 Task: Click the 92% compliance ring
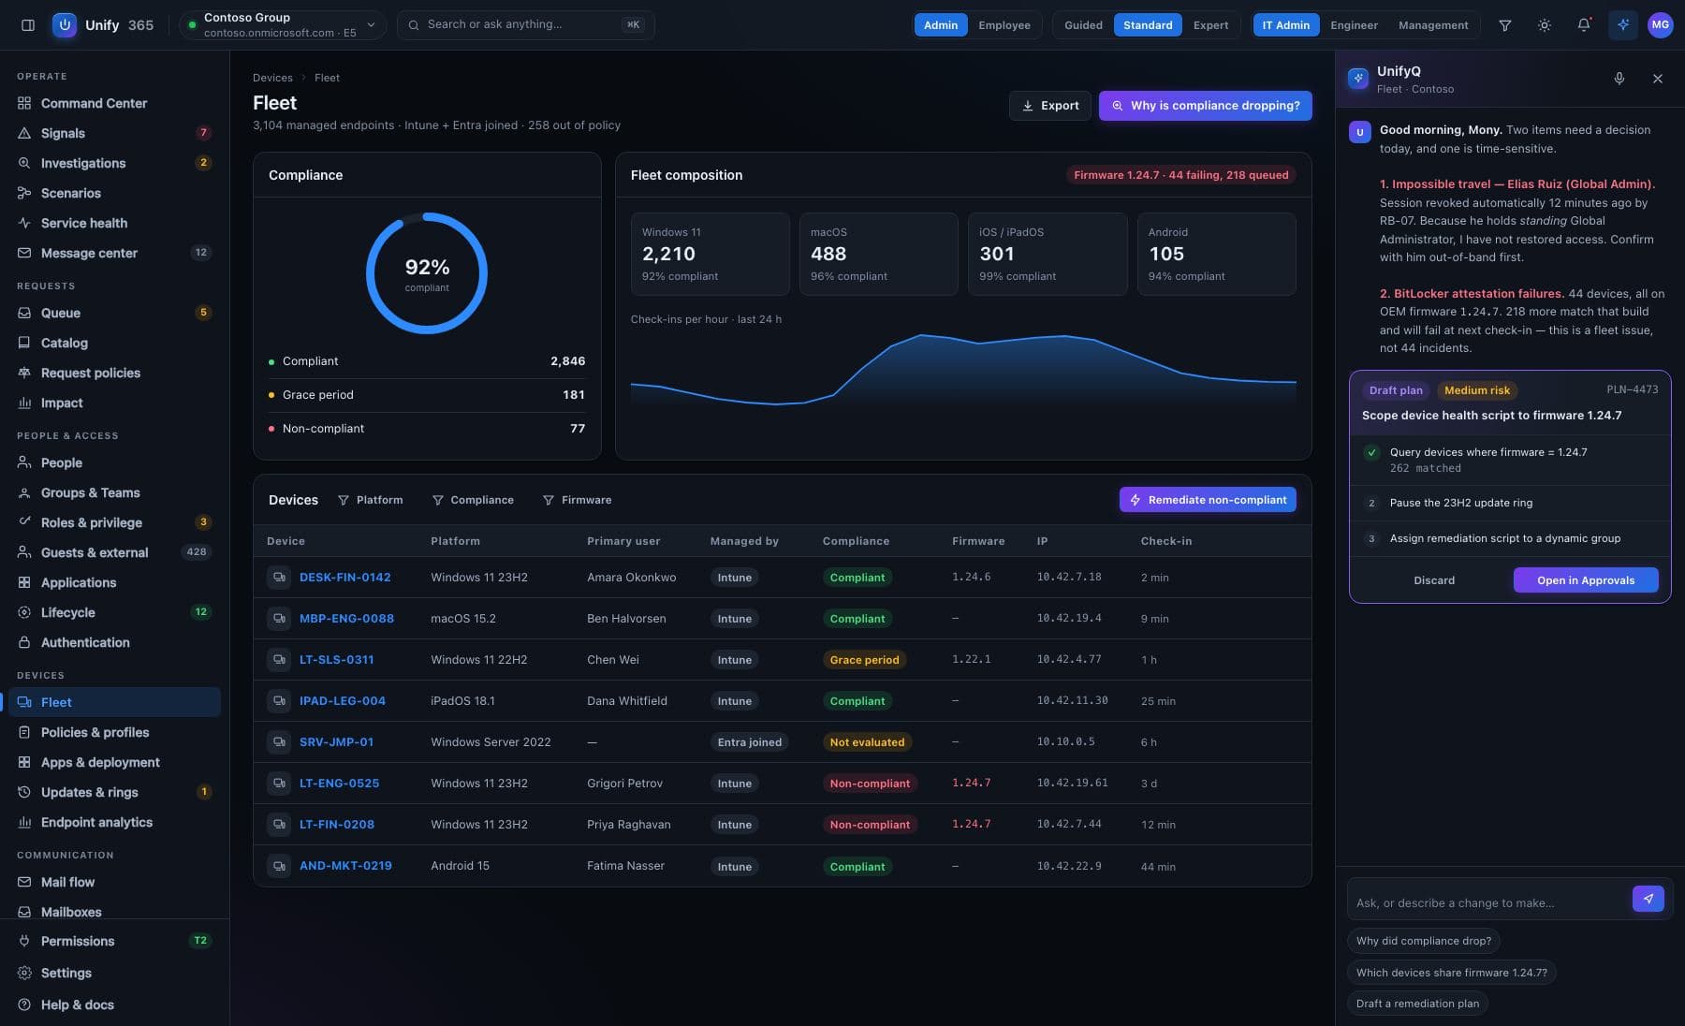pos(427,273)
